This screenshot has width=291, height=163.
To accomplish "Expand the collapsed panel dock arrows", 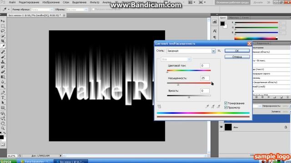I will pos(217,14).
